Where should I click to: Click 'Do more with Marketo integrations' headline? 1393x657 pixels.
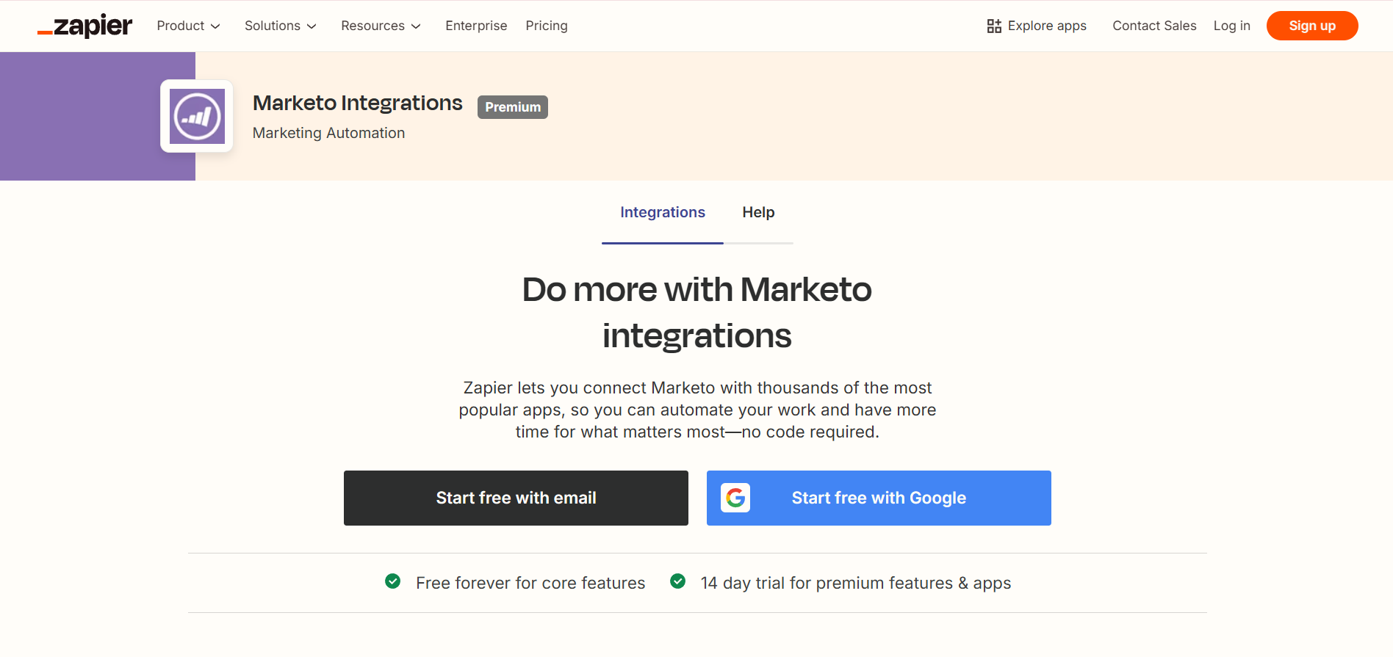point(696,313)
